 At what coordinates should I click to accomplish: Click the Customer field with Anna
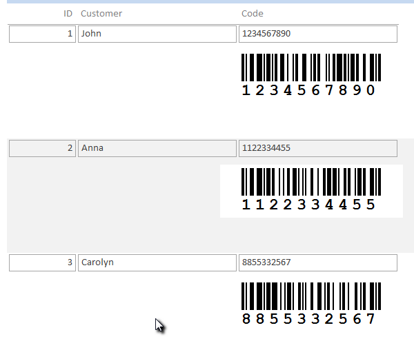point(157,148)
